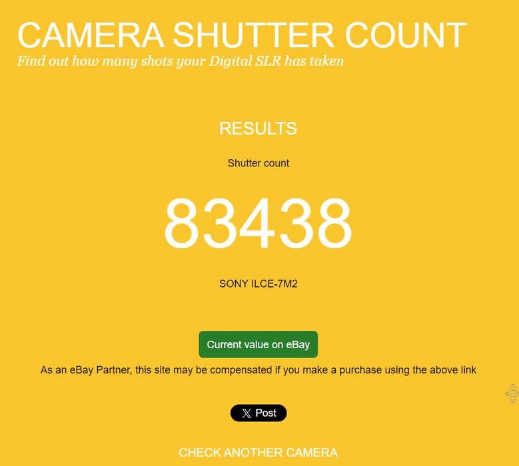Click the X logo on Post button
This screenshot has height=466, width=519.
tap(247, 413)
